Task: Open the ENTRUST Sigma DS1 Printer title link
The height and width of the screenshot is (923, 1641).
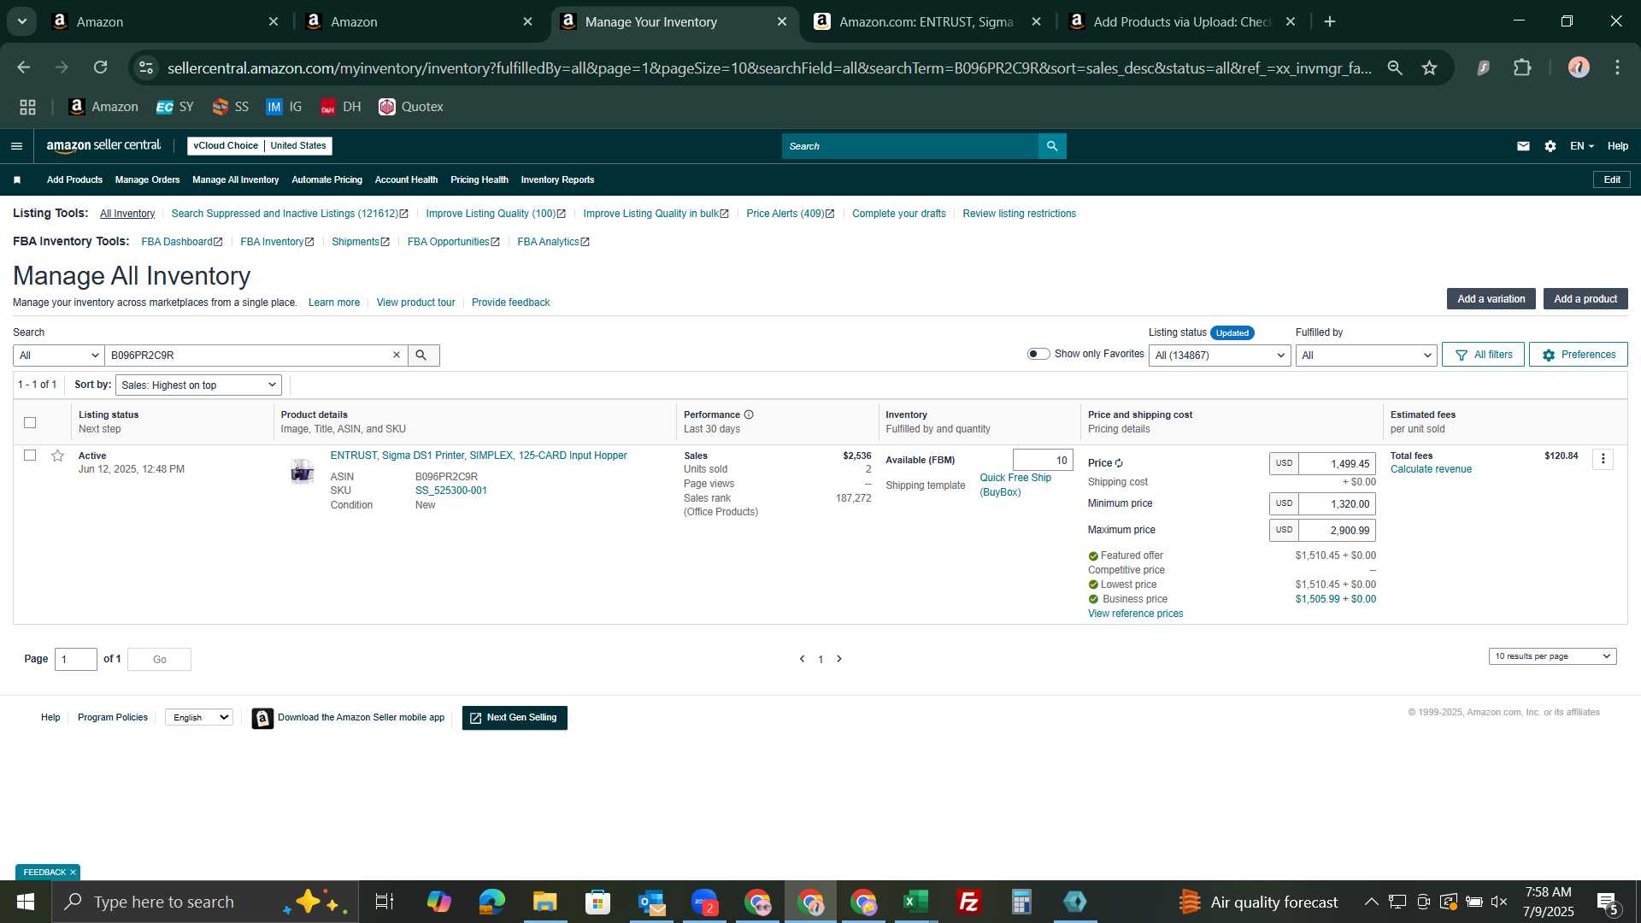Action: (x=479, y=456)
